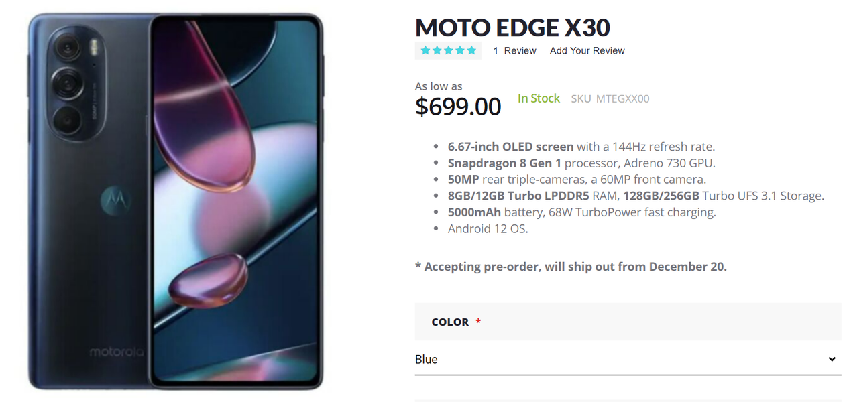The image size is (847, 402).
Task: Click the chevron arrow of the color selector
Action: click(832, 360)
